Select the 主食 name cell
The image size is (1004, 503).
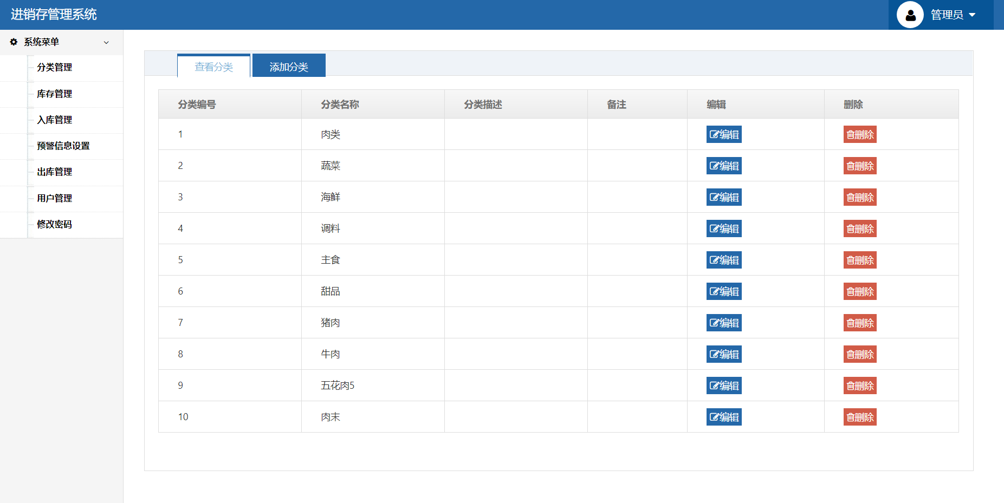tap(373, 260)
